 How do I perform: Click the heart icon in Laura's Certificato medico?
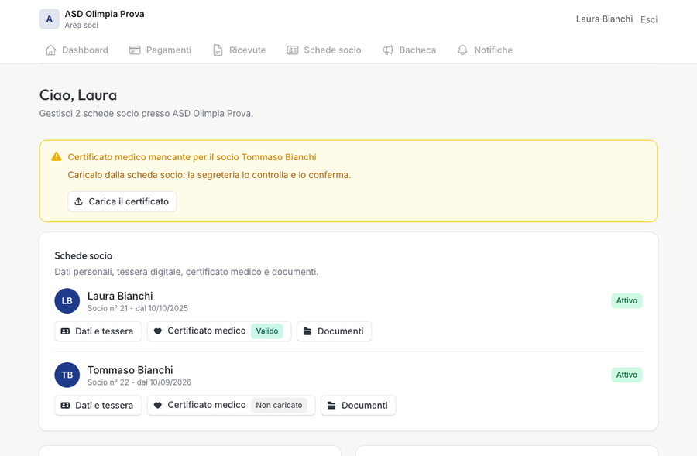click(158, 331)
